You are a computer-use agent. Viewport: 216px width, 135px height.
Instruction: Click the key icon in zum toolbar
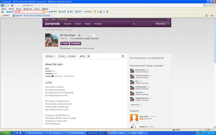click(47, 12)
